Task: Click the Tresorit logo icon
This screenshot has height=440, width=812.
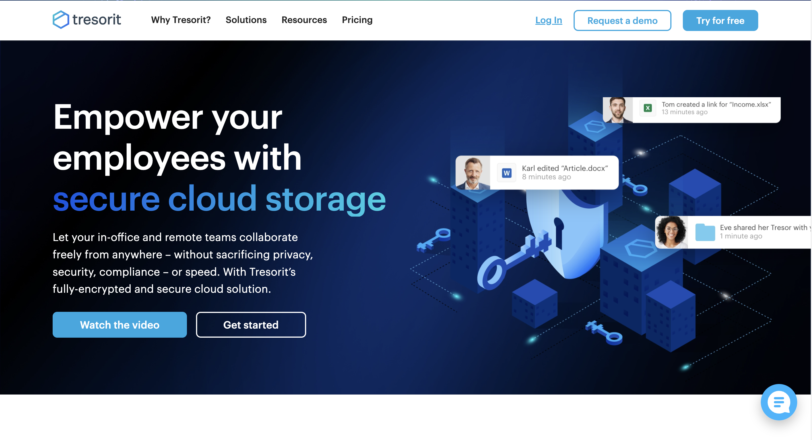Action: click(x=59, y=20)
